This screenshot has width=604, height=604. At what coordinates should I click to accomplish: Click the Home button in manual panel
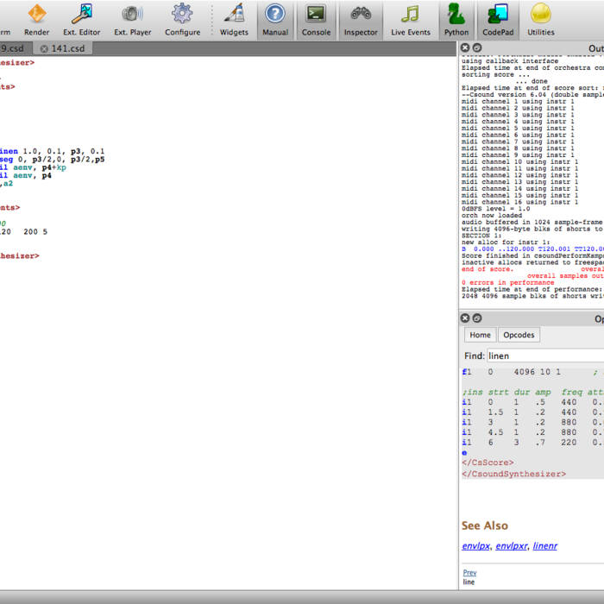[x=480, y=335]
